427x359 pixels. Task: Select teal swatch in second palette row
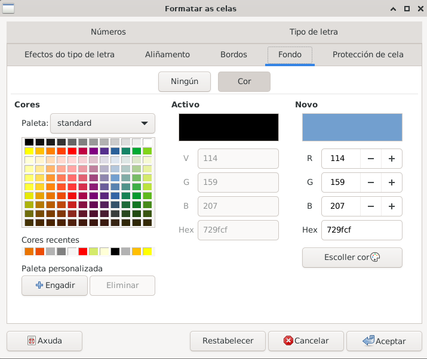[126, 151]
